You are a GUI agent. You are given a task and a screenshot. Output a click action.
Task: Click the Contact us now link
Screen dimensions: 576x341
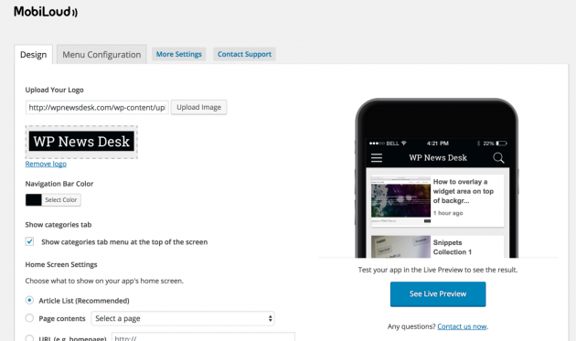462,326
